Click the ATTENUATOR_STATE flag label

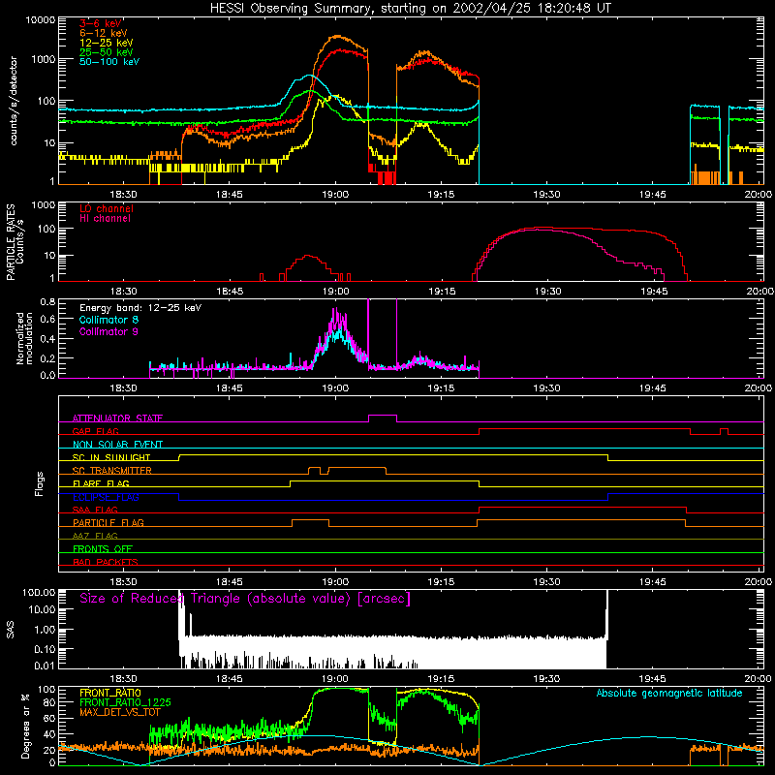pos(117,418)
